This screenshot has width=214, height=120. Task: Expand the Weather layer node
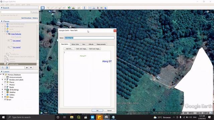point(2,92)
